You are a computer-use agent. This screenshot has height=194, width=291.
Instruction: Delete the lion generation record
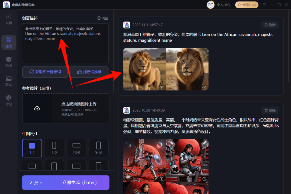point(270,25)
